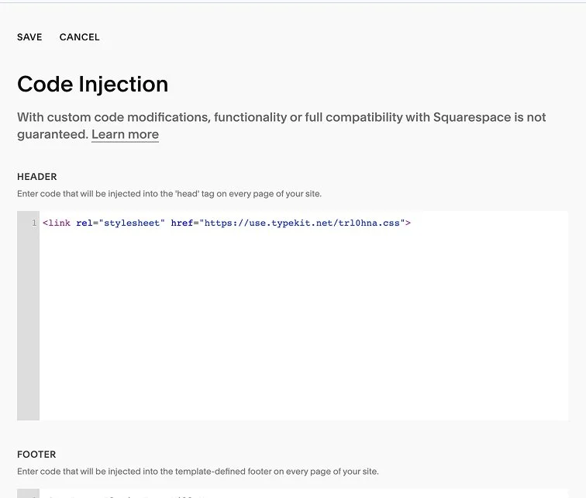Screen dimensions: 586x498
Task: Click the 'link' tag name in code
Action: pyautogui.click(x=59, y=223)
